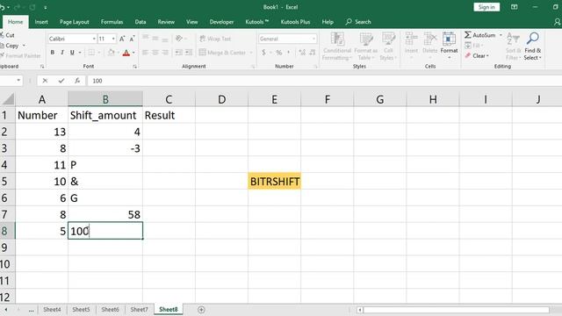This screenshot has width=562, height=316.
Task: Apply the red Font Color
Action: (x=126, y=53)
